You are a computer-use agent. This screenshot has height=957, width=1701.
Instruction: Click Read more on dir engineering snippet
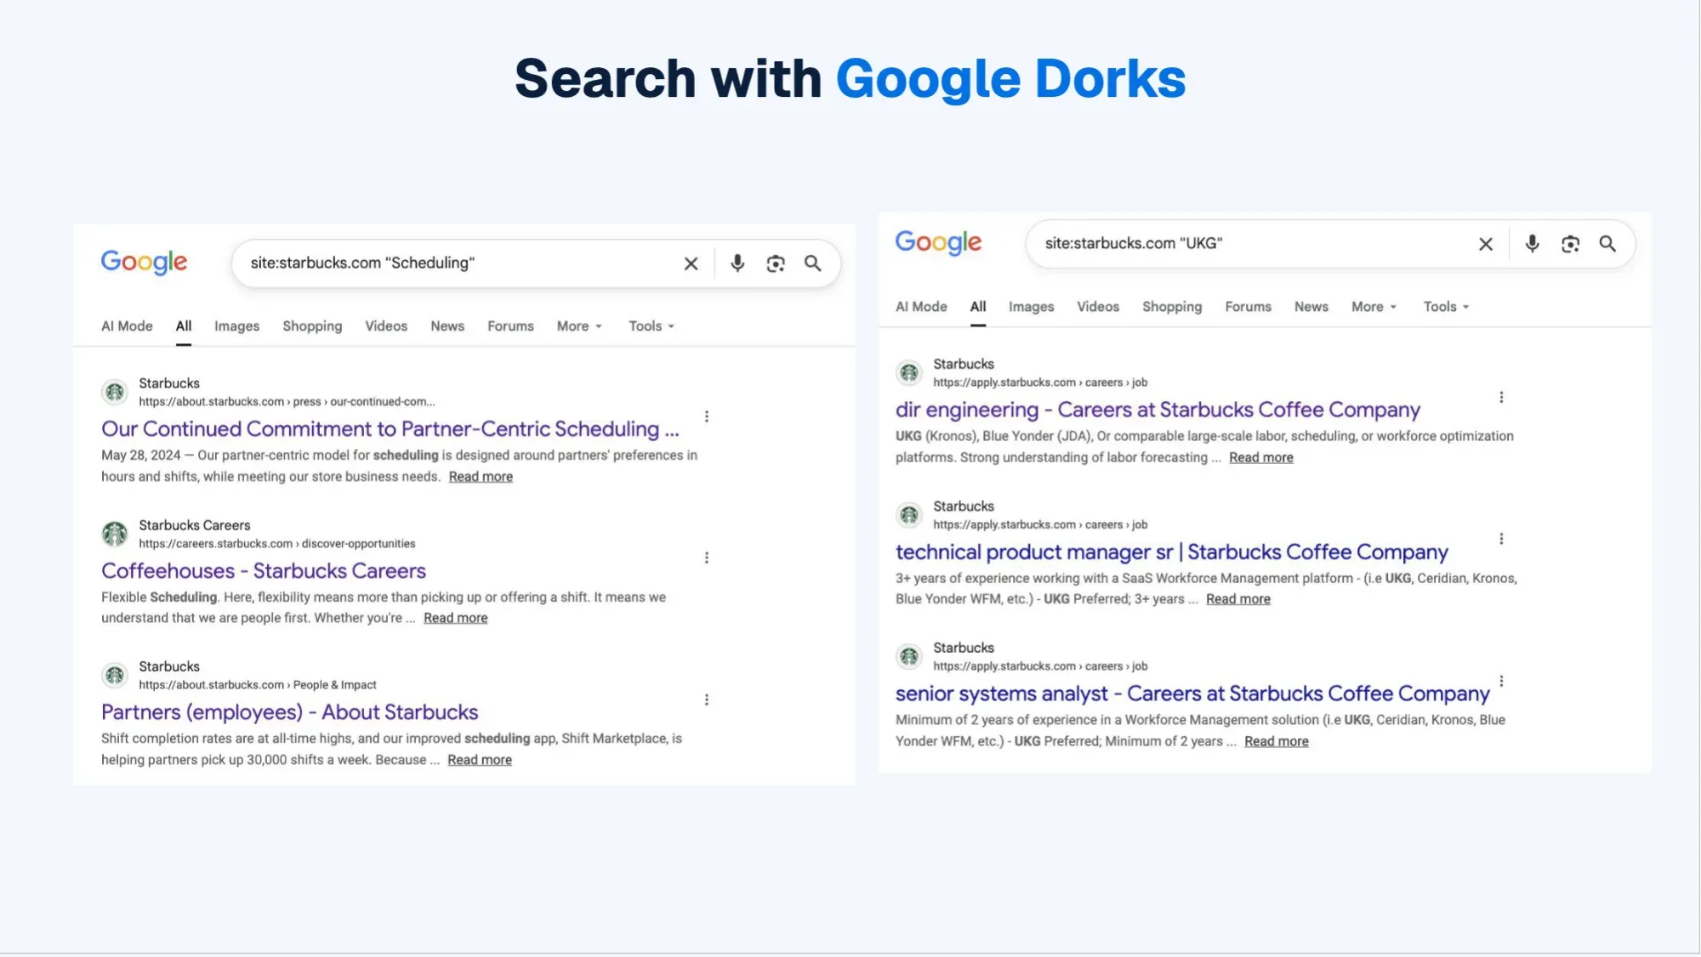(x=1261, y=457)
